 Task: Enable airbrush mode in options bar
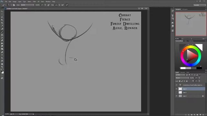click(62, 5)
